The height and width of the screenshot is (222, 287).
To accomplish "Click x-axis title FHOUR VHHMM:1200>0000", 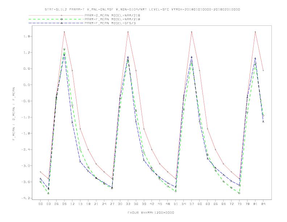I will pos(151,213).
